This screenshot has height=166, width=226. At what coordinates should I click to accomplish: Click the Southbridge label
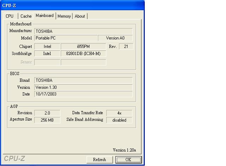pos(22,54)
